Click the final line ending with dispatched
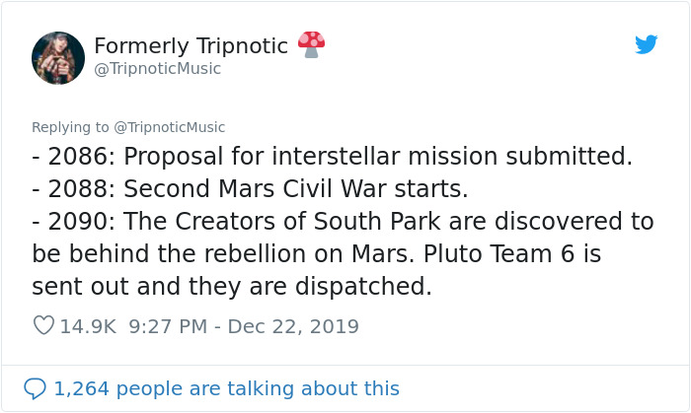691x413 pixels. click(232, 286)
